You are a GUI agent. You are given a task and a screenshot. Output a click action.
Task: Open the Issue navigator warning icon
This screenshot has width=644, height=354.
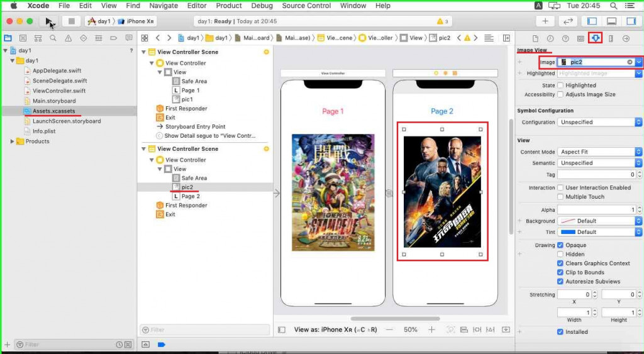68,38
